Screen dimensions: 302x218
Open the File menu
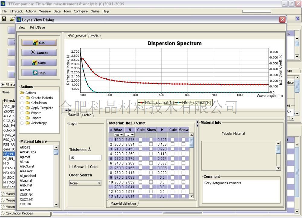click(4, 11)
